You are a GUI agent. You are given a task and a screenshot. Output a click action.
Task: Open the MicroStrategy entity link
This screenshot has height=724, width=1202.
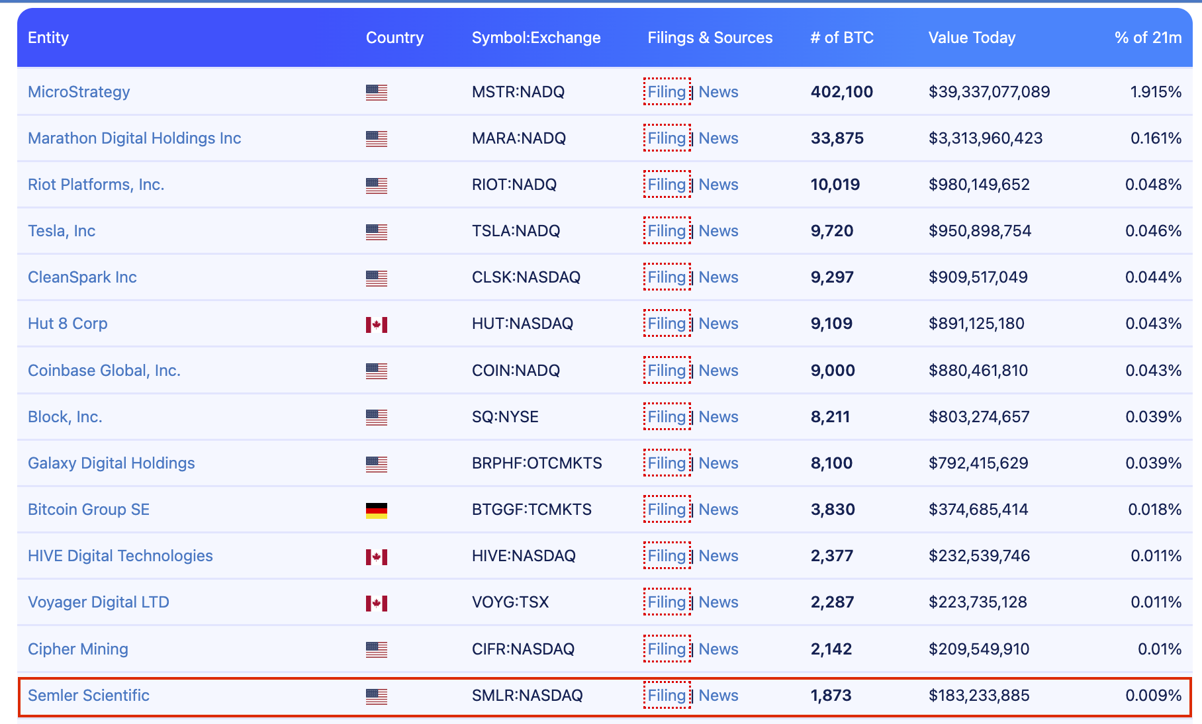pos(79,92)
